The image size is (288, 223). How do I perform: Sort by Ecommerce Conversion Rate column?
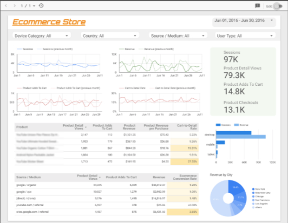tap(186, 176)
